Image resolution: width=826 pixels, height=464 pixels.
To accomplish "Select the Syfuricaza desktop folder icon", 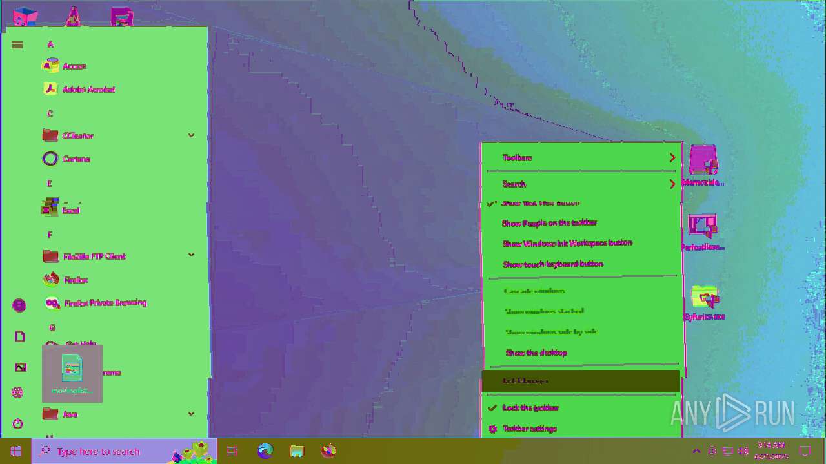I will [x=705, y=303].
